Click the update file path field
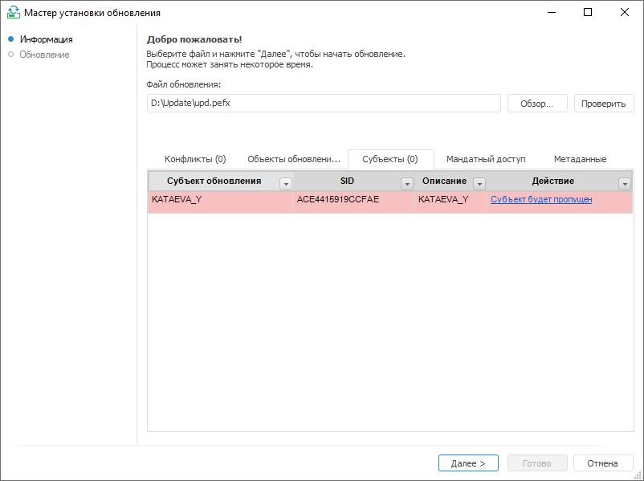 [x=324, y=104]
